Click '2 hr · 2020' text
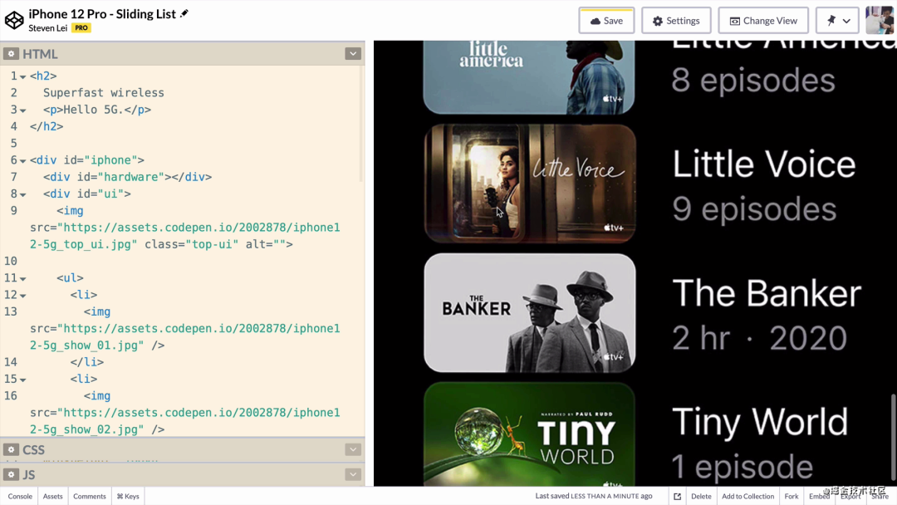 [x=759, y=338]
